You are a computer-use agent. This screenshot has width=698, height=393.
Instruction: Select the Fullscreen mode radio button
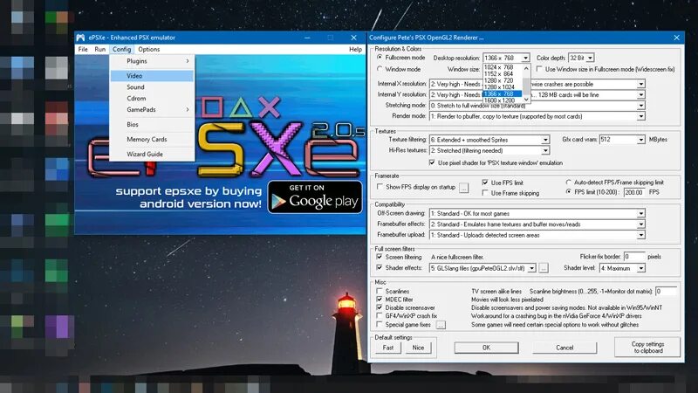[380, 58]
